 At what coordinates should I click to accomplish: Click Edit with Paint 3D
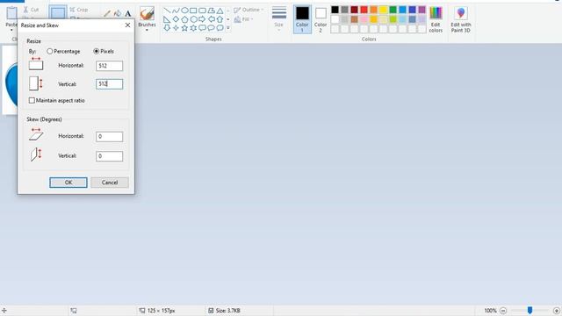click(460, 19)
